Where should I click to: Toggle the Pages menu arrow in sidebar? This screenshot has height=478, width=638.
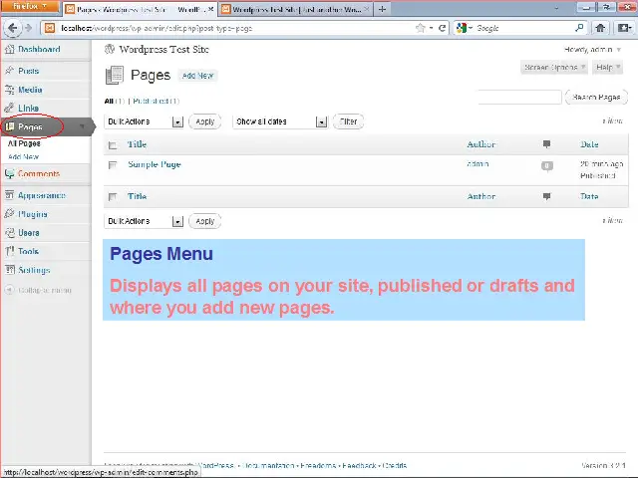click(82, 126)
